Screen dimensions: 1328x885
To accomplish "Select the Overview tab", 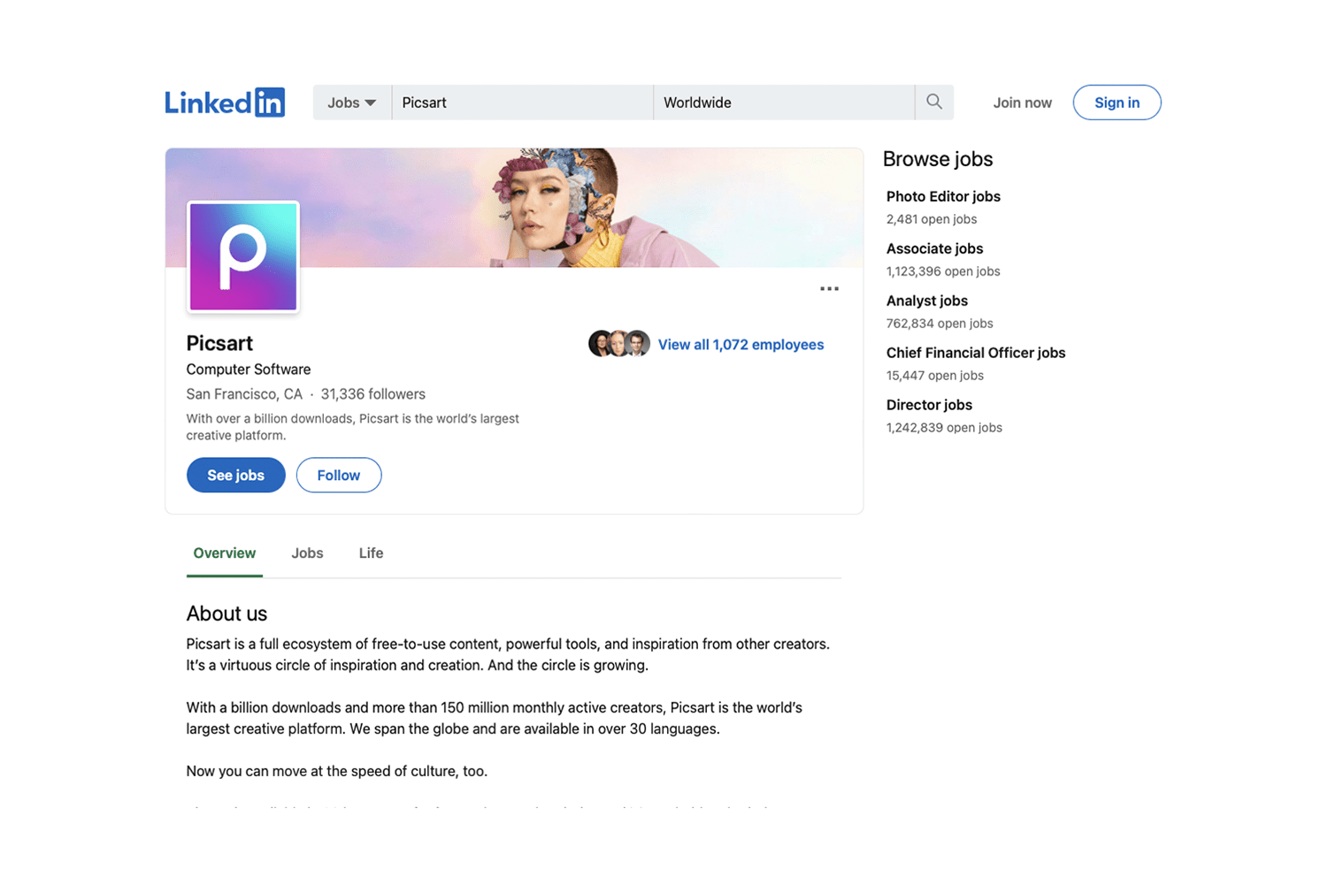I will point(224,553).
